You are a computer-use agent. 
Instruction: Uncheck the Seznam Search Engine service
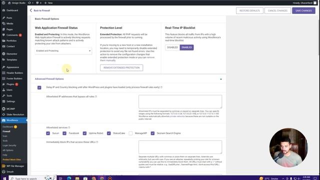[152, 133]
